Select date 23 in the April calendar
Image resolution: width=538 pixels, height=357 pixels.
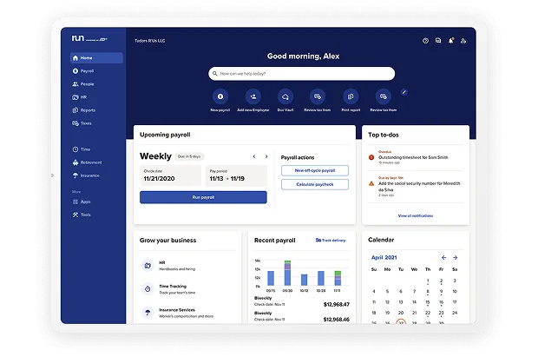coord(441,313)
